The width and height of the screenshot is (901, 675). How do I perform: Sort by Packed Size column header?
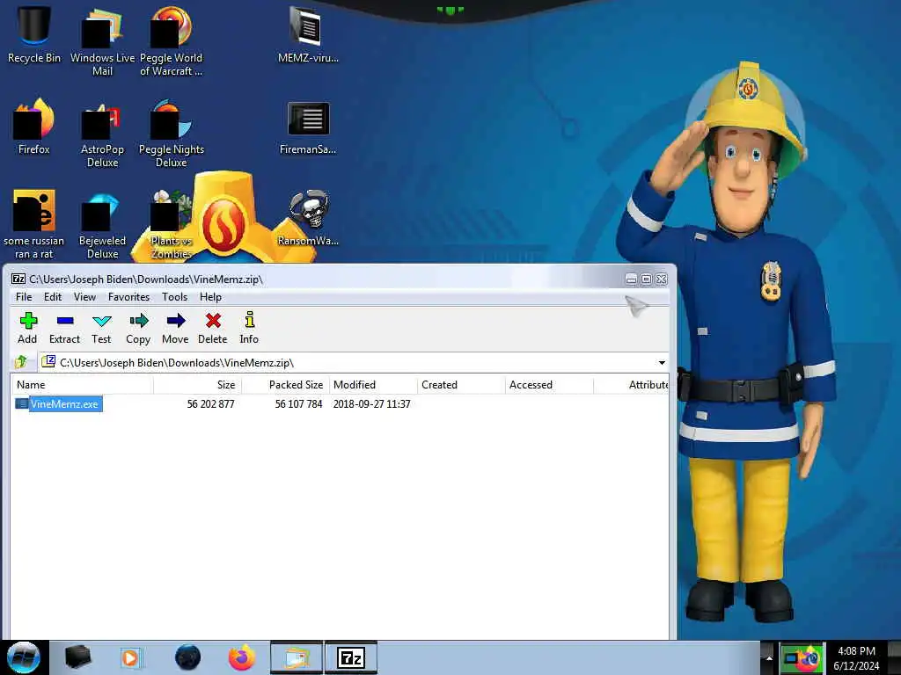tap(285, 385)
